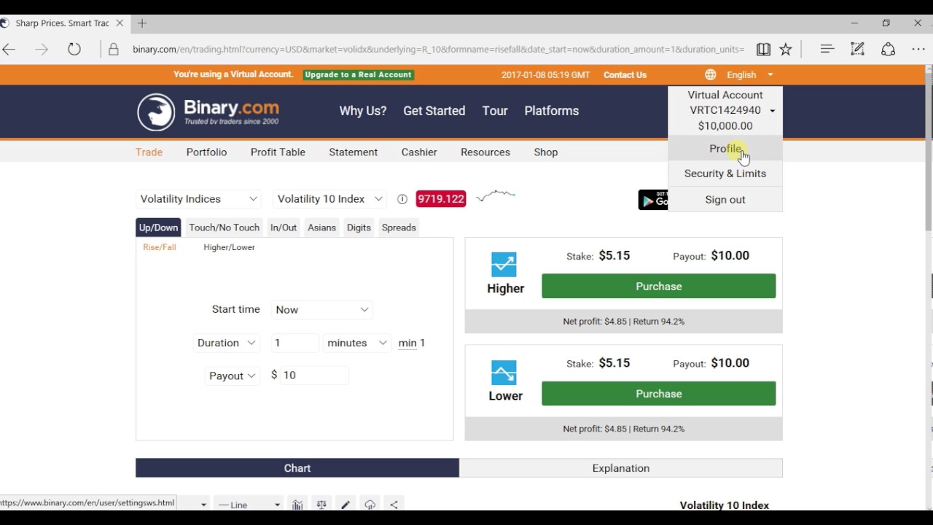
Task: Select the Chart tab
Action: [297, 468]
